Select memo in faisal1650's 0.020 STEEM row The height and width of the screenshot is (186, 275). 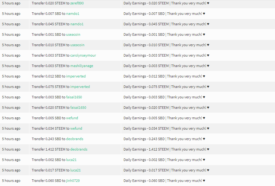(166, 108)
